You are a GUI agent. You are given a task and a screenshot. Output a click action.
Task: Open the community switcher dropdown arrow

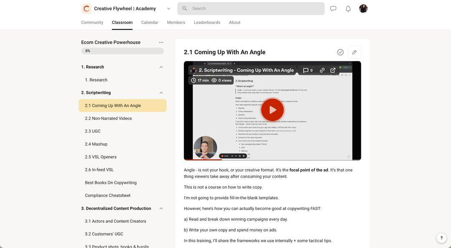click(169, 8)
